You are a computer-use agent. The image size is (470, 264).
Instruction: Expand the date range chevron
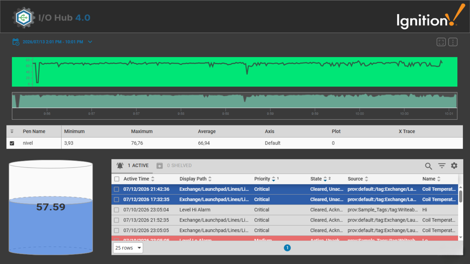point(90,42)
